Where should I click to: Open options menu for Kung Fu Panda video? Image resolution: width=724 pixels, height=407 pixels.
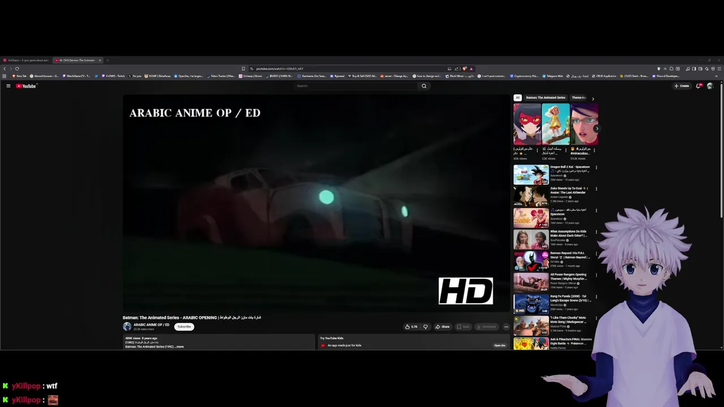click(596, 297)
